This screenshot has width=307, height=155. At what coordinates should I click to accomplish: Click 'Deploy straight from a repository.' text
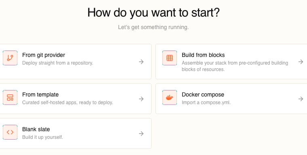[57, 63]
